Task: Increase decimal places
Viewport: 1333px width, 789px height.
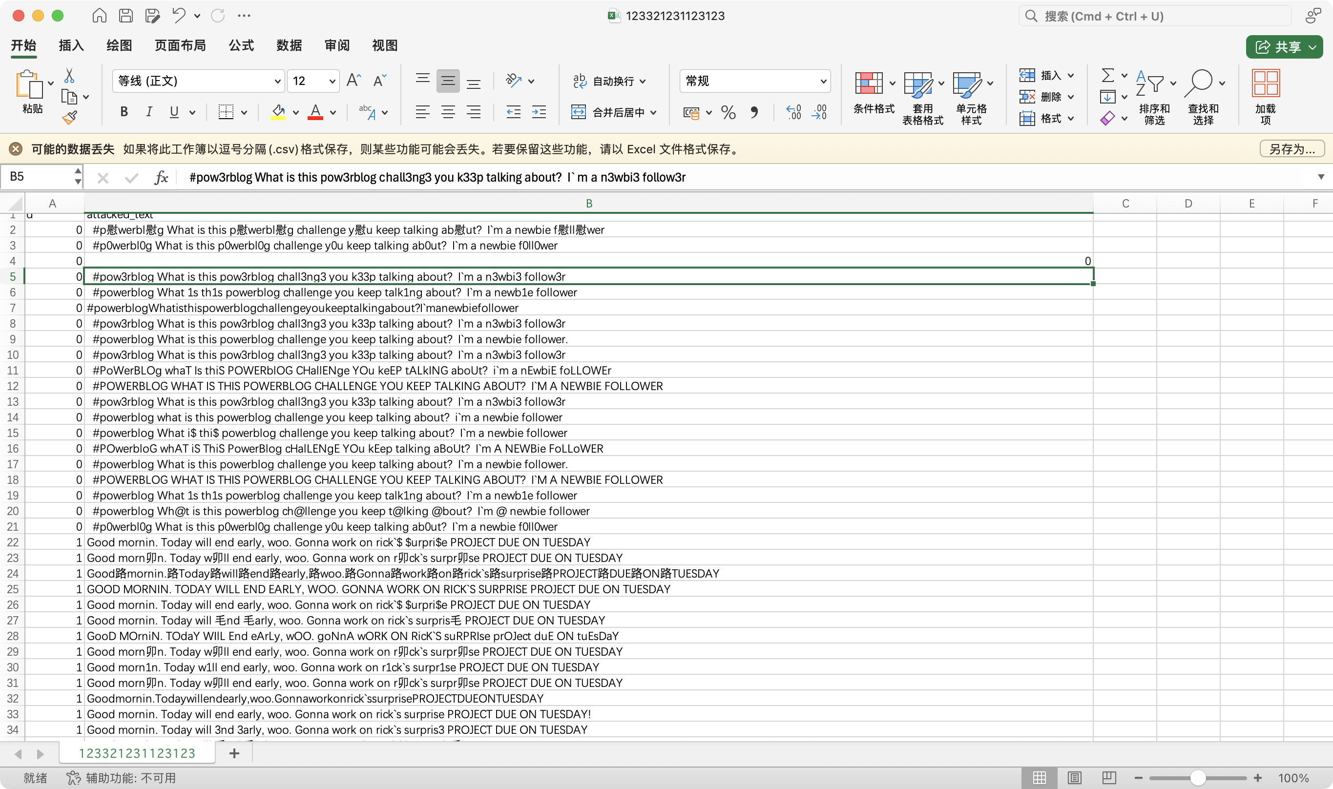Action: point(794,112)
